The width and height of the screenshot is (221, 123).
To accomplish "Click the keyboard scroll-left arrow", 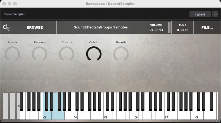I will coord(18,106).
